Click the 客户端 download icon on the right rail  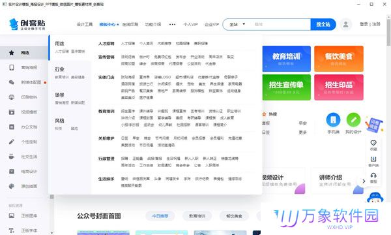coord(373,159)
